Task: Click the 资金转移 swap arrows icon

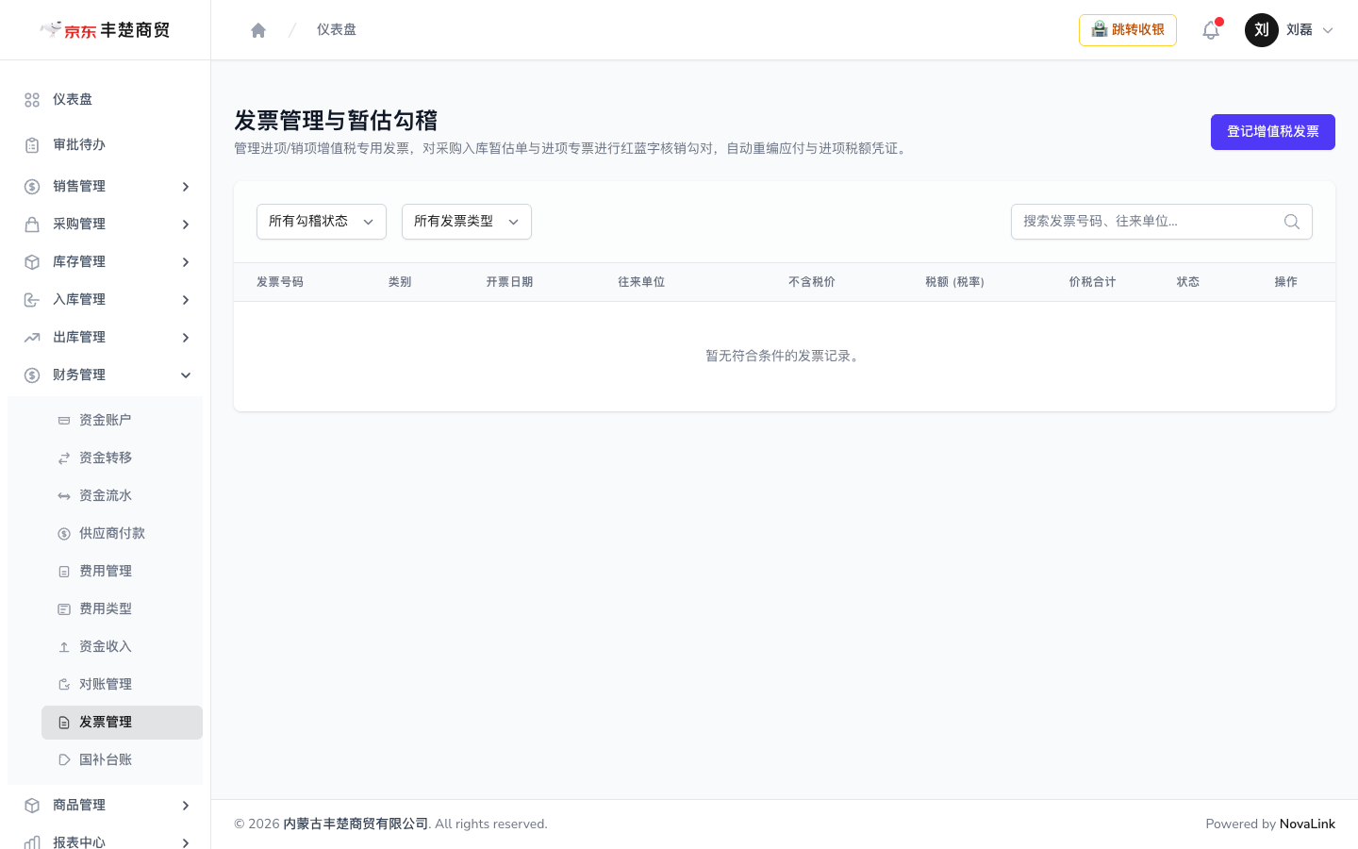Action: (x=64, y=458)
